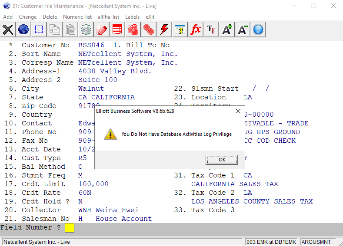The width and height of the screenshot is (343, 246).
Task: Click OK in the privilege warning dialog
Action: [x=222, y=160]
